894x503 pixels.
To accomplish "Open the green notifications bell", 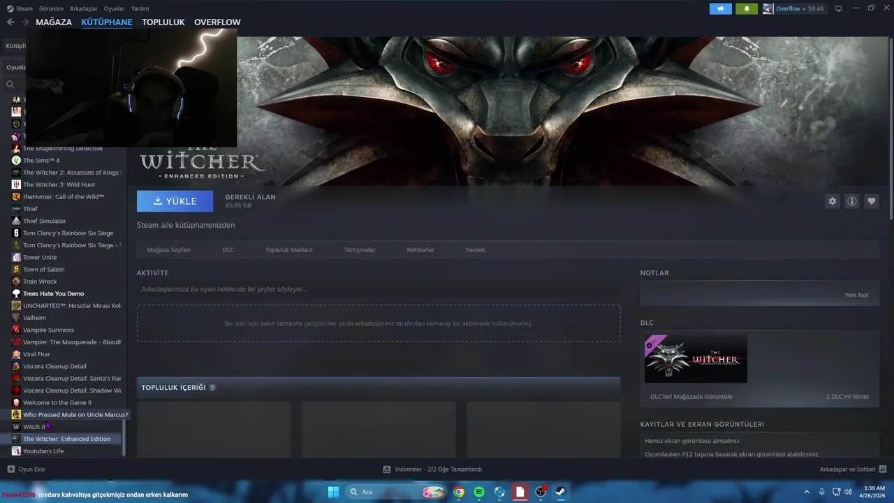I will (746, 8).
